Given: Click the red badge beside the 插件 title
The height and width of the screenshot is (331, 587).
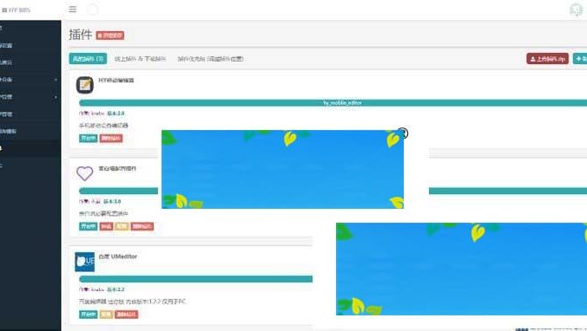Looking at the screenshot, I should (110, 36).
